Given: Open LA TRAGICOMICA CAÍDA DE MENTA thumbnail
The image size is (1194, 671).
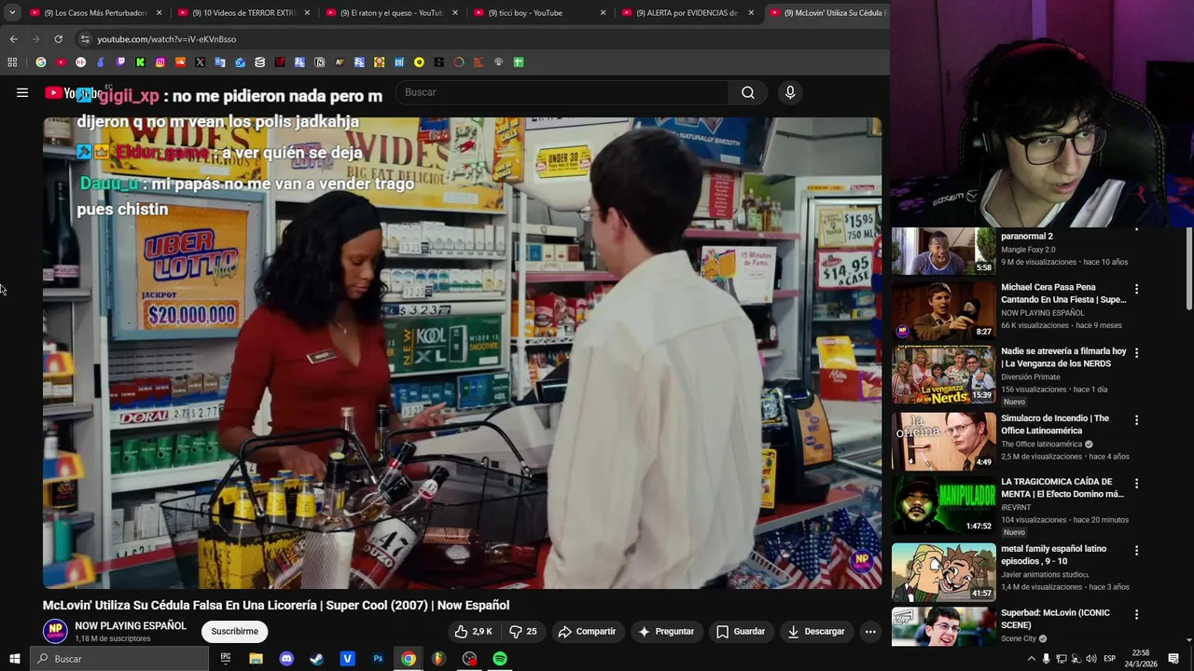Looking at the screenshot, I should (944, 505).
